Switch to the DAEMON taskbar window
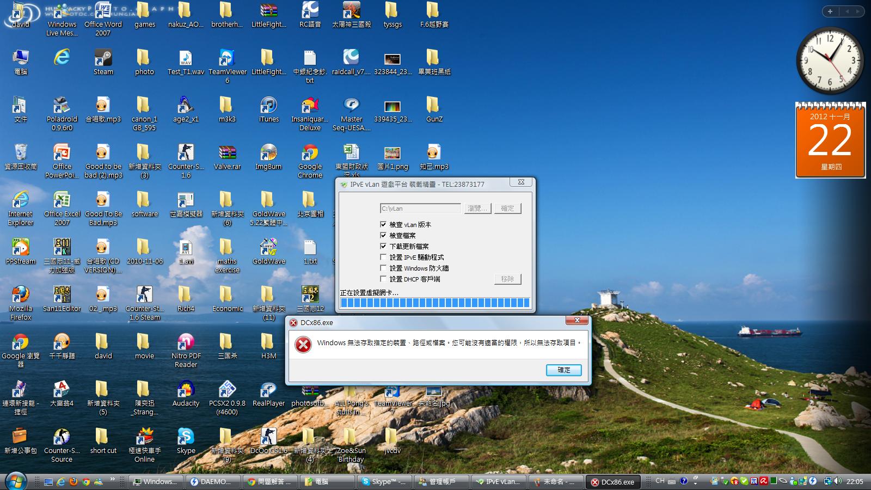Viewport: 871px width, 490px height. click(211, 482)
